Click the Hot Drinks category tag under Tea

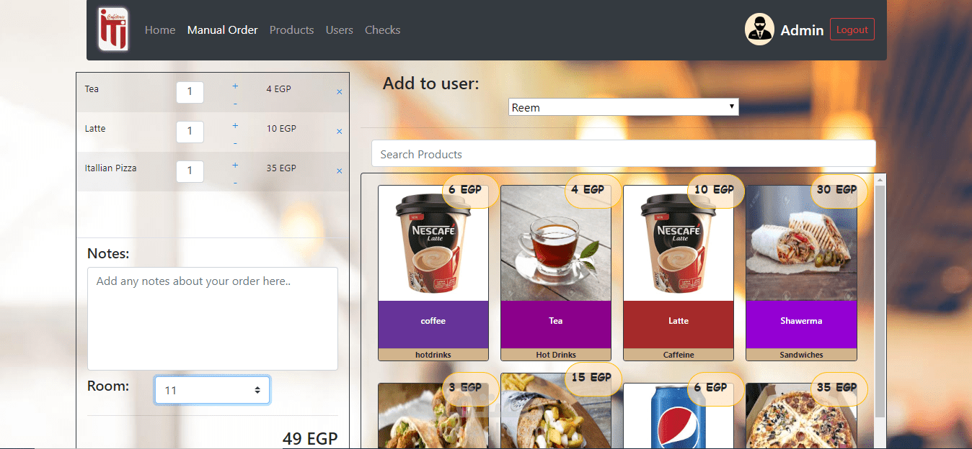tap(556, 355)
